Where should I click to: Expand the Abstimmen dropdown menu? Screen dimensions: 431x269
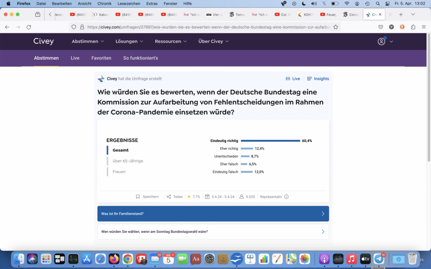[88, 41]
